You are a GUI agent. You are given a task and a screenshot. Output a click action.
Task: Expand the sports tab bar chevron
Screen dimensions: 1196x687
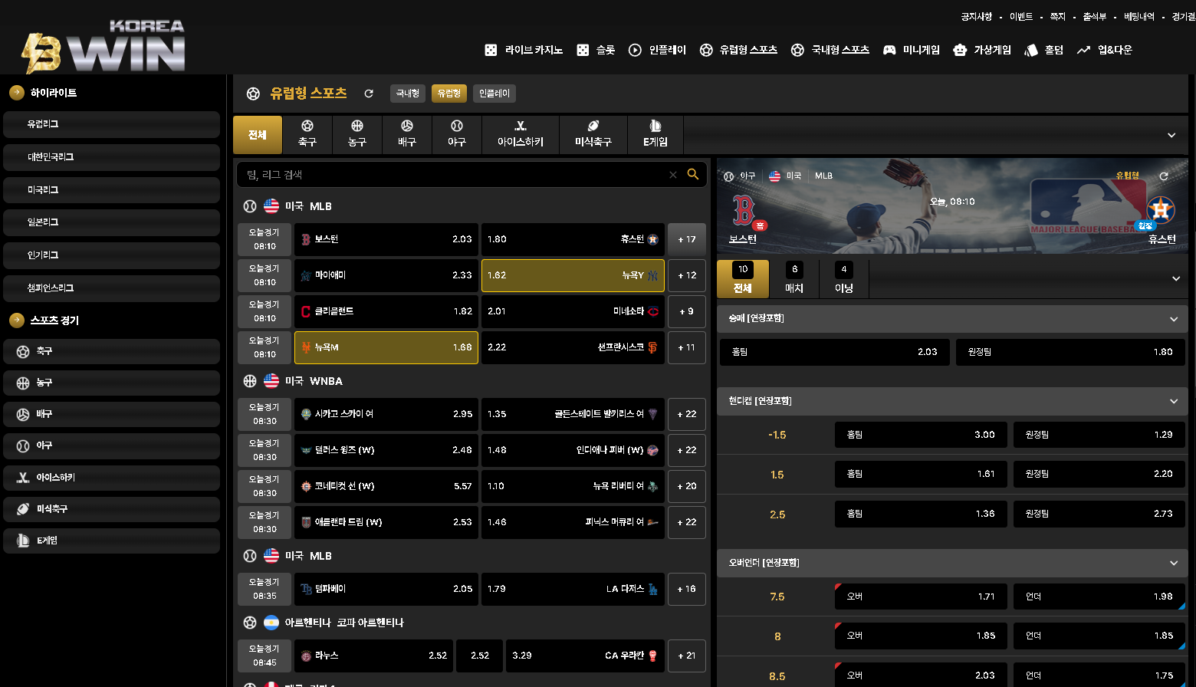click(x=1171, y=135)
